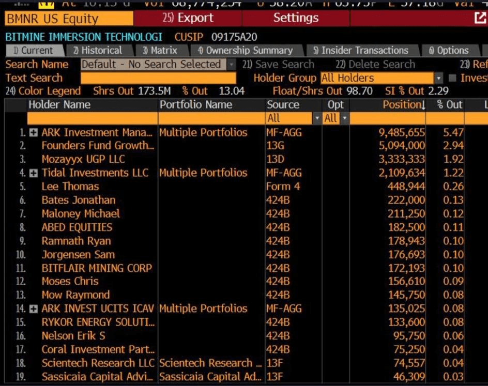Select holder Mow Raymond
This screenshot has height=386, width=488.
75,295
